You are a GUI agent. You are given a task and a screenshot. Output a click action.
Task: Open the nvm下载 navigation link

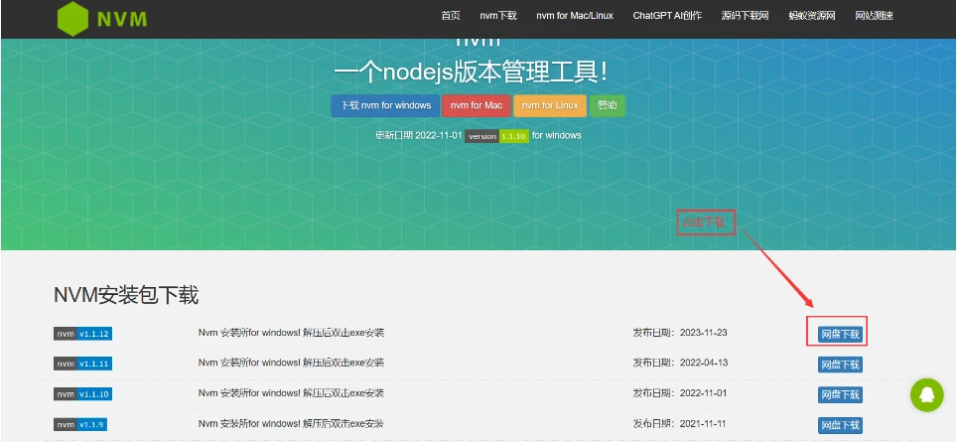(x=498, y=16)
